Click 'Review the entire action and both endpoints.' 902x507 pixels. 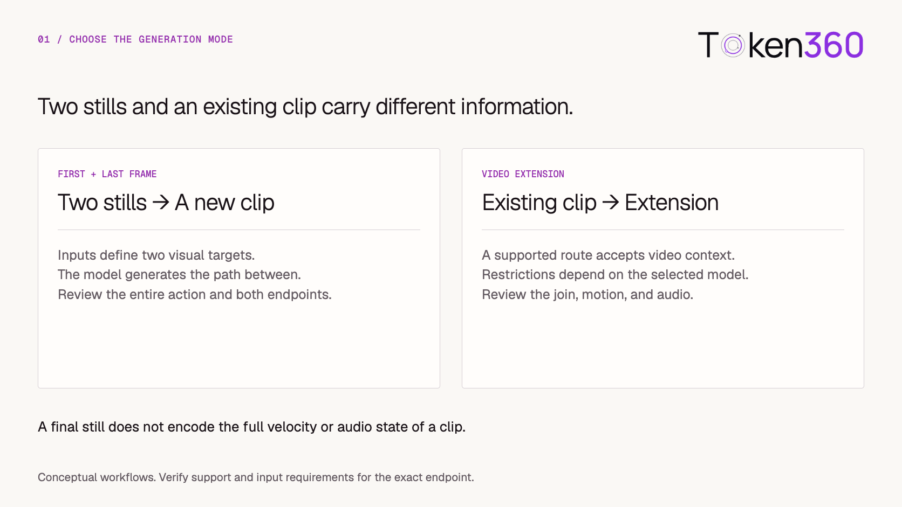tap(195, 295)
